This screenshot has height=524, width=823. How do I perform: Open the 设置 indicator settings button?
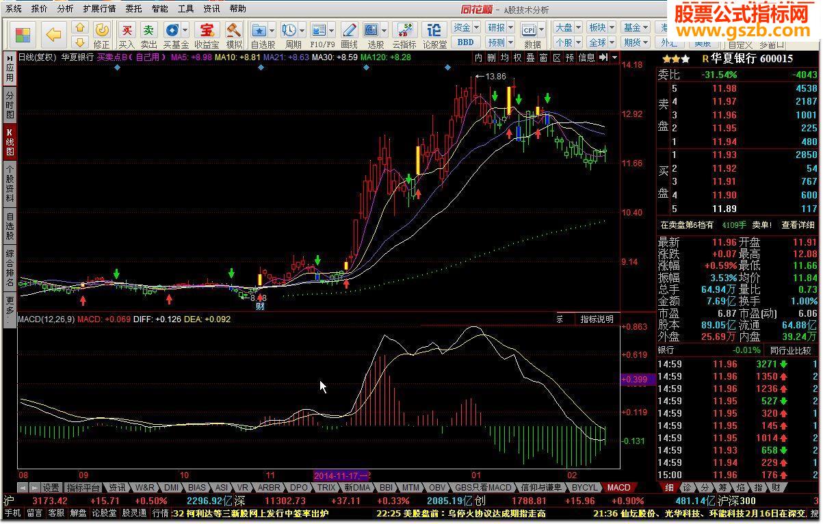[x=51, y=488]
